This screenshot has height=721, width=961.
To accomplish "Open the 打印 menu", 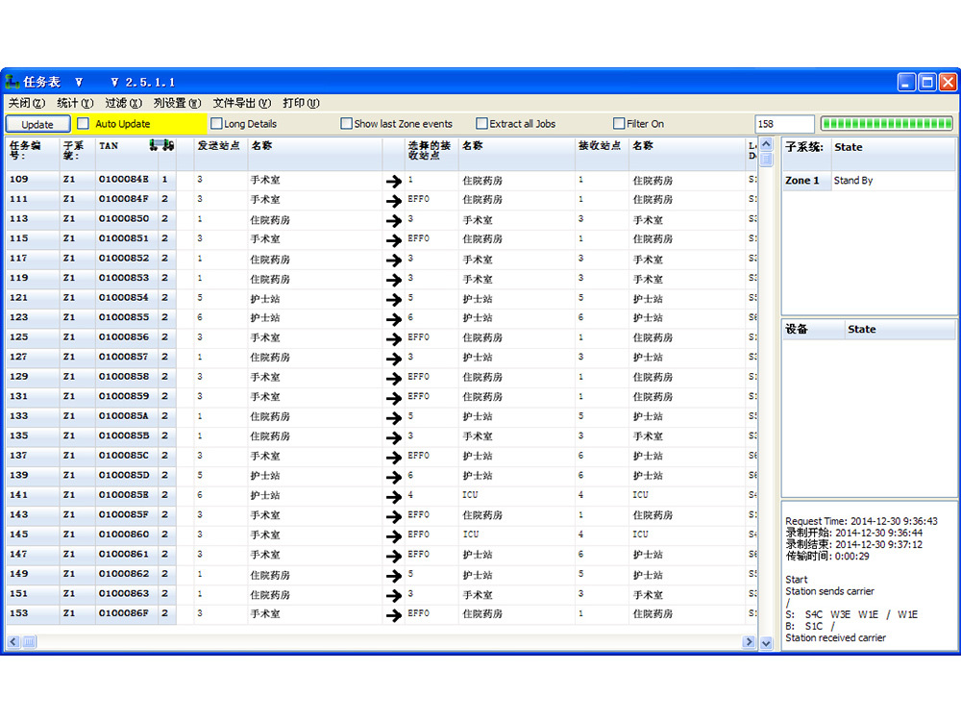I will pos(301,103).
